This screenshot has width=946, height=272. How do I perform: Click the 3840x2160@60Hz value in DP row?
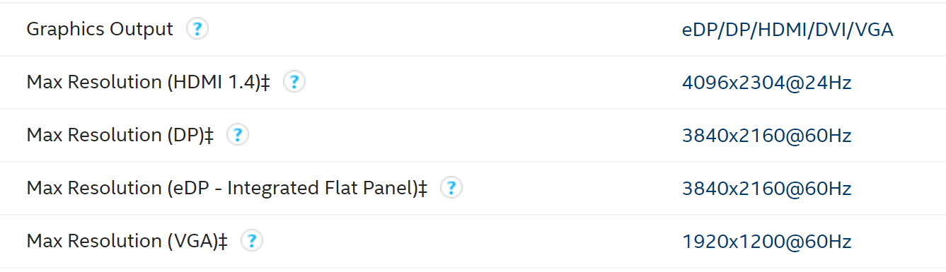click(x=766, y=136)
